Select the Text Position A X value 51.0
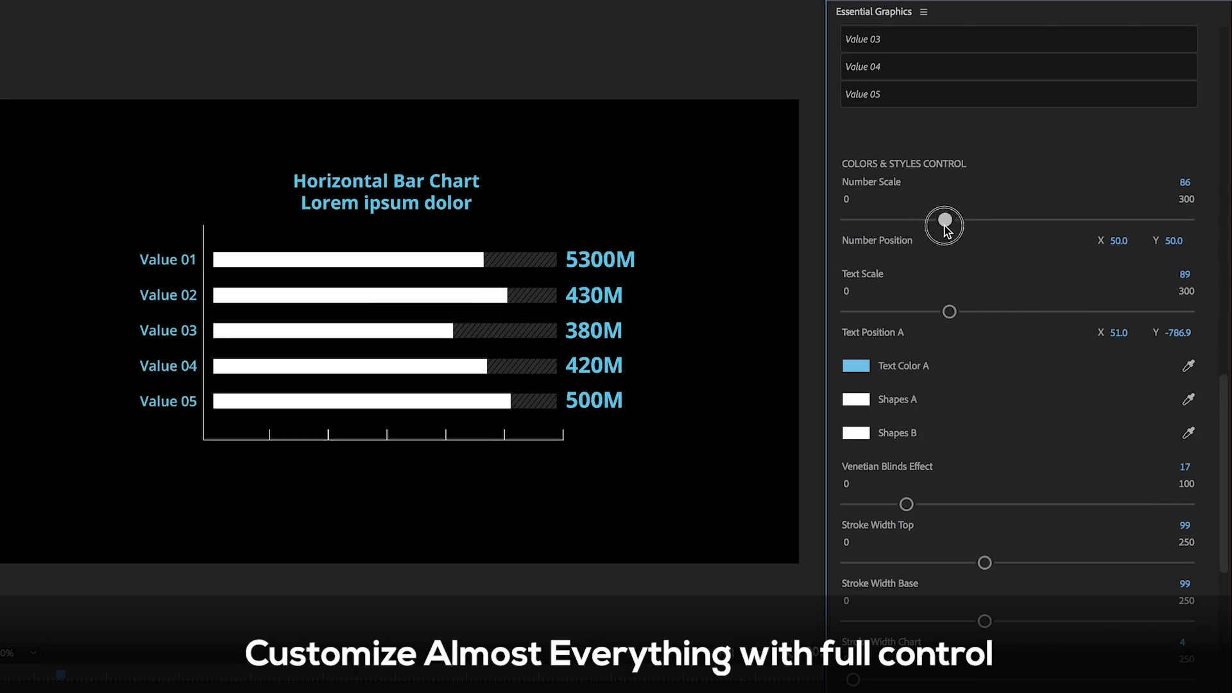Screen dimensions: 1232x693 [1118, 332]
